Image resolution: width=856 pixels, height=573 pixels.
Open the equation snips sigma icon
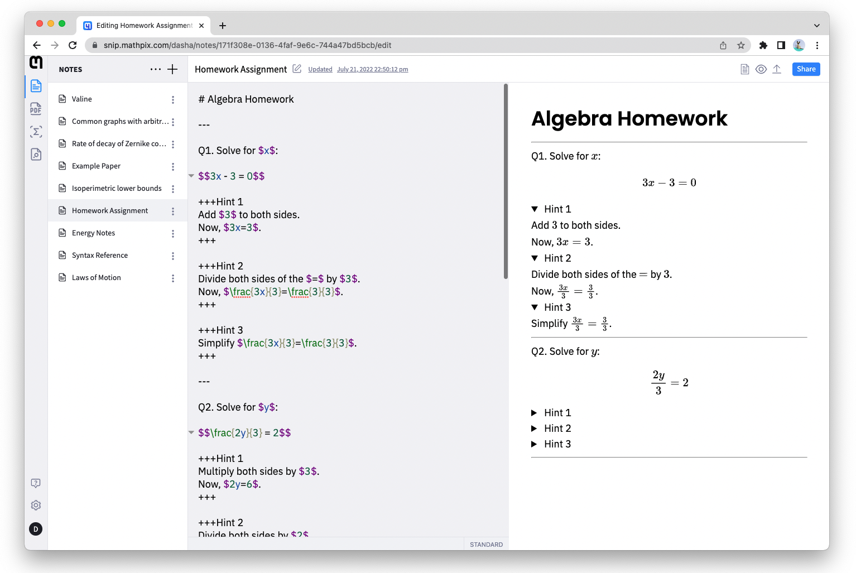coord(36,132)
